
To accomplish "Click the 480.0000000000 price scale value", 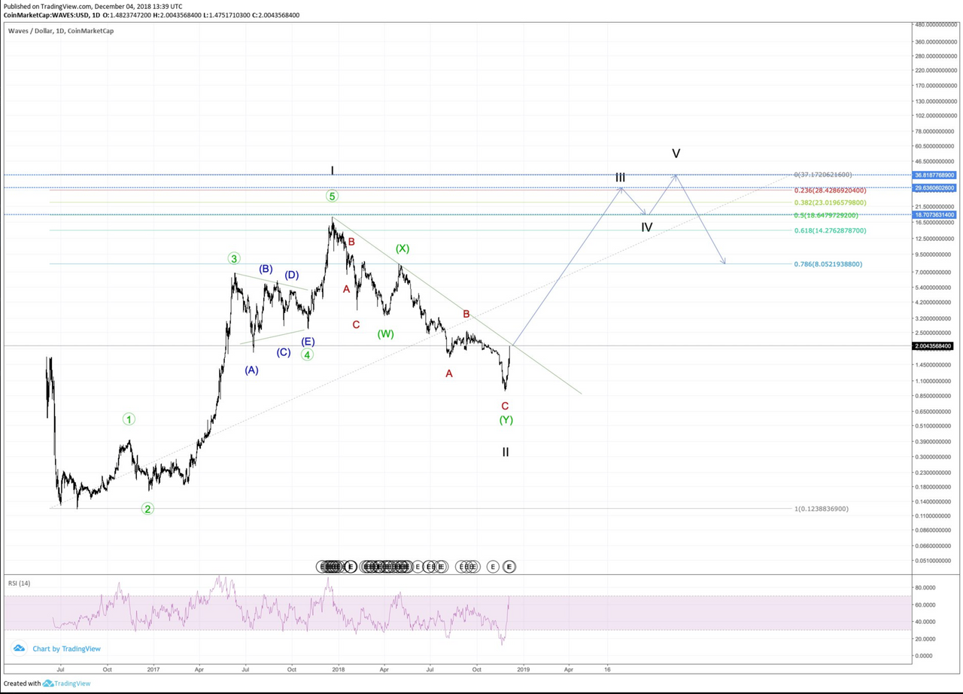I will point(936,25).
